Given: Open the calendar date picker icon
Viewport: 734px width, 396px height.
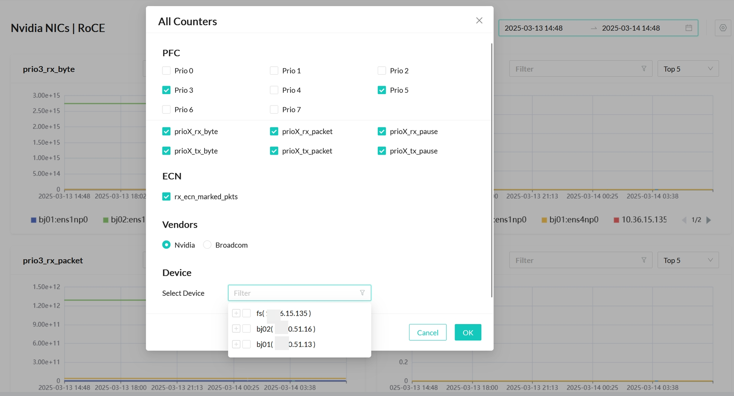Looking at the screenshot, I should 689,28.
